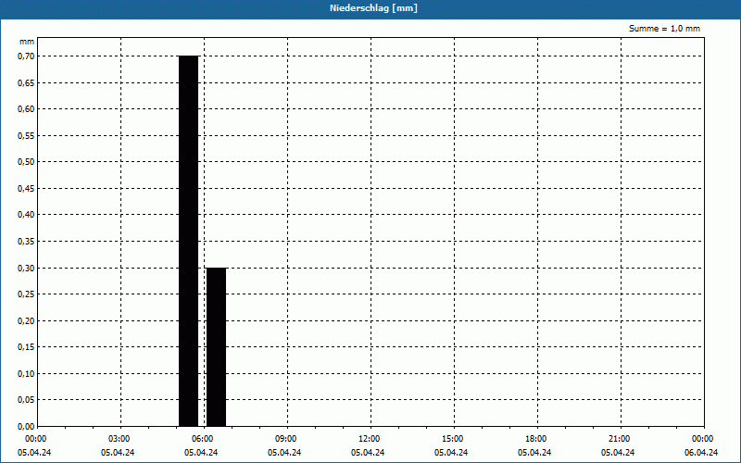This screenshot has height=463, width=741.
Task: Click the 18:00 time axis label
Action: (x=535, y=439)
